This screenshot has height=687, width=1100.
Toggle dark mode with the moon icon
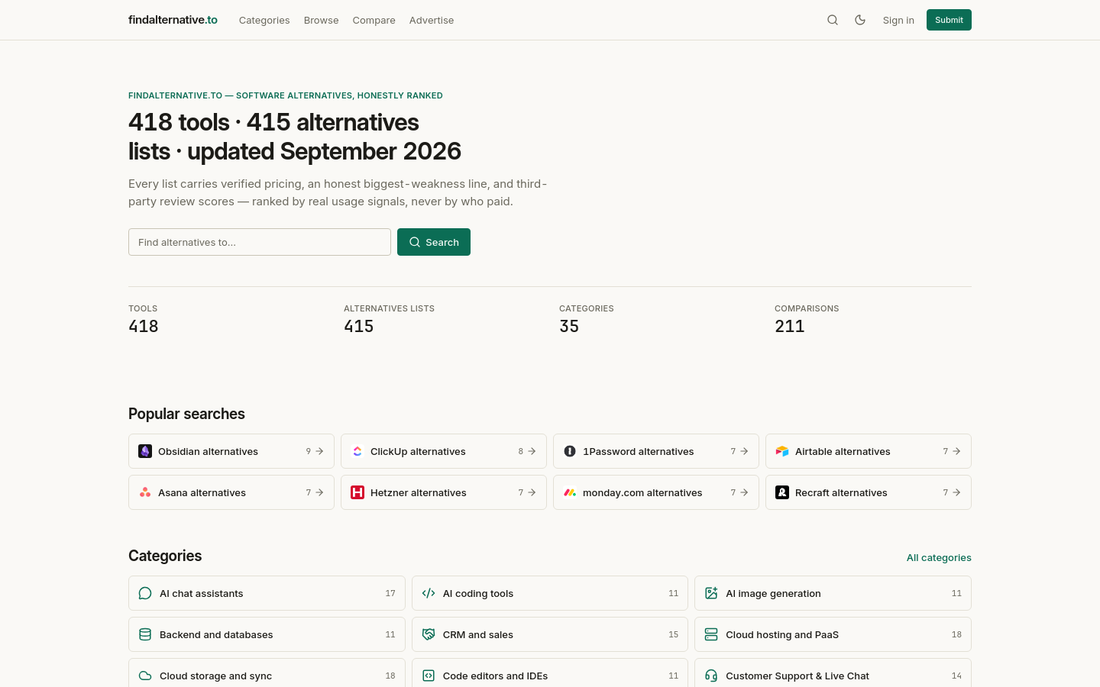(860, 20)
